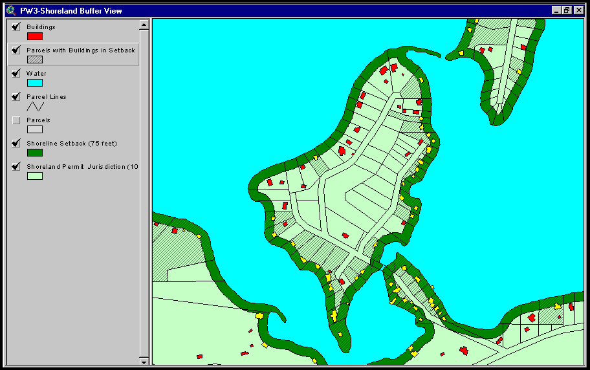The height and width of the screenshot is (370, 590).
Task: Select the Buildings layer name
Action: tap(41, 27)
